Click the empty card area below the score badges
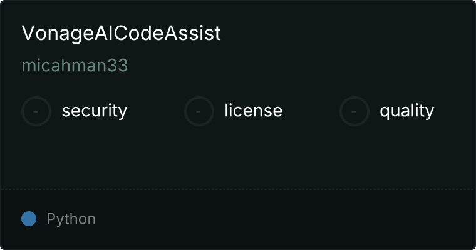This screenshot has height=250, width=476. [238, 157]
